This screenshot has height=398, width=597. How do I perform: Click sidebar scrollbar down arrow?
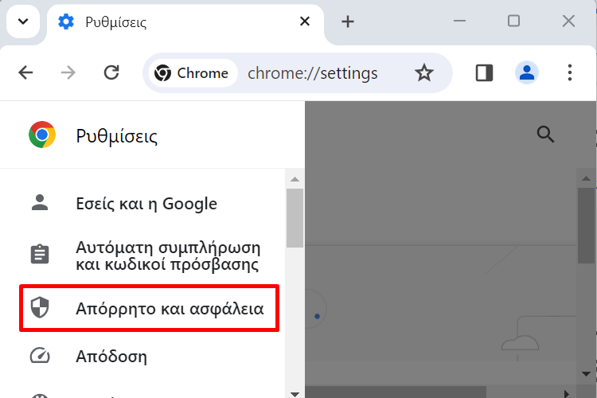pyautogui.click(x=295, y=394)
